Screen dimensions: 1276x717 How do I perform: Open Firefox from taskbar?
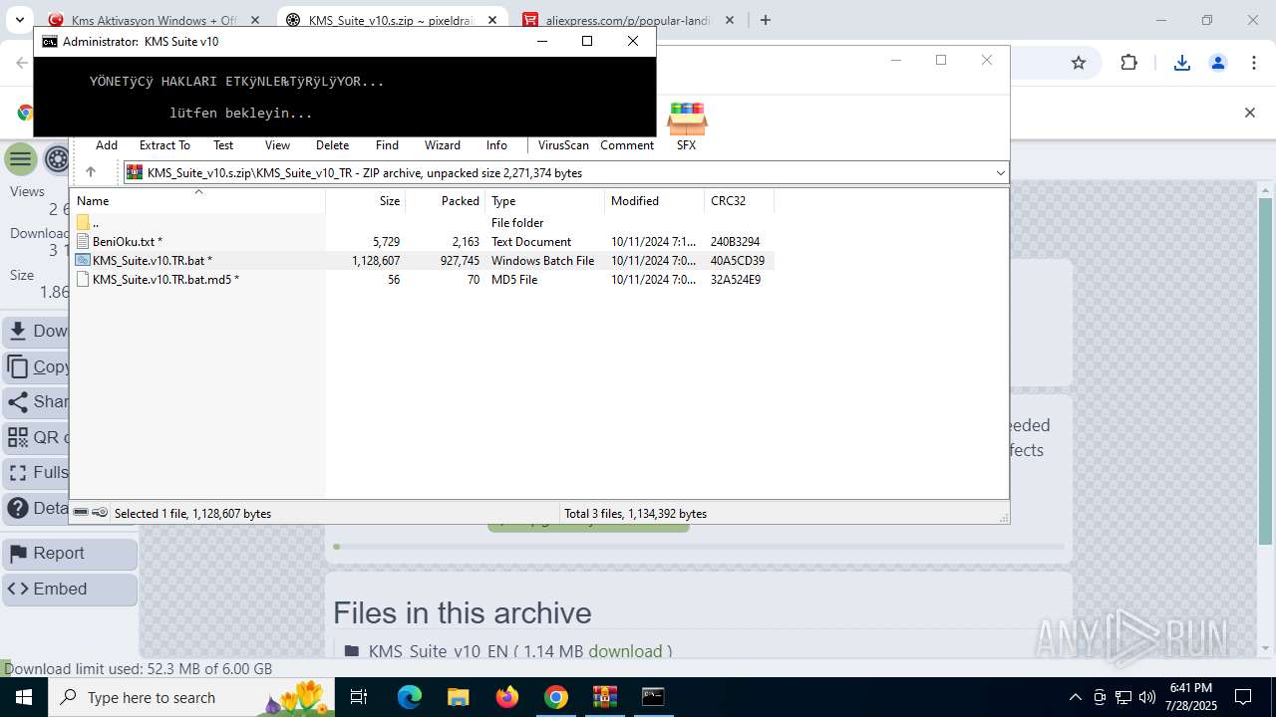[506, 697]
